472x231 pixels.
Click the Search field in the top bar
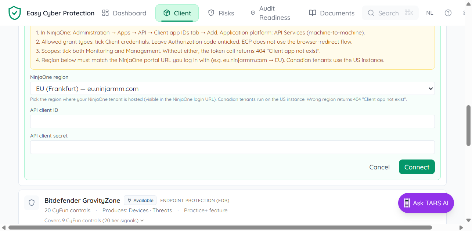point(390,13)
